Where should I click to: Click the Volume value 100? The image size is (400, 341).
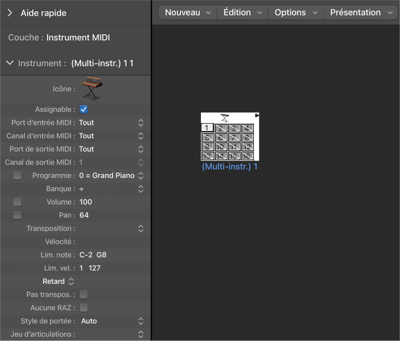(x=86, y=202)
